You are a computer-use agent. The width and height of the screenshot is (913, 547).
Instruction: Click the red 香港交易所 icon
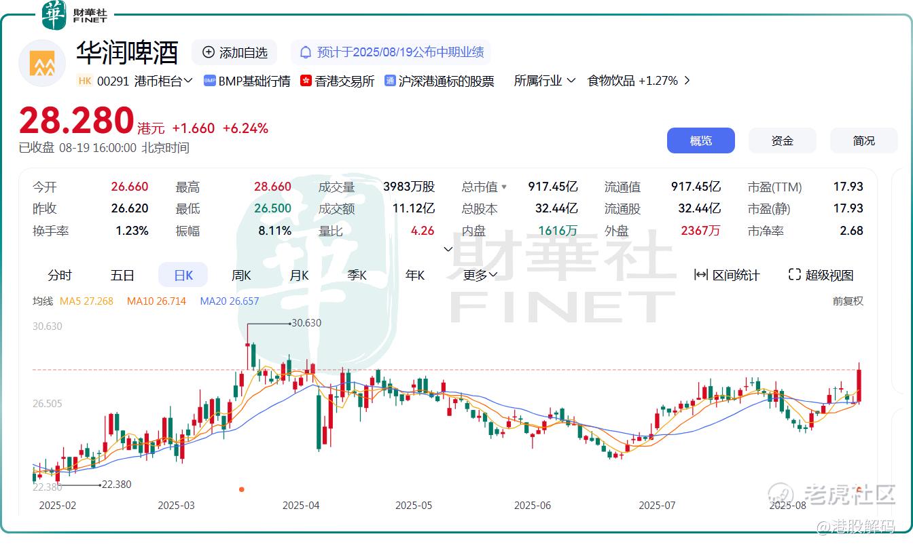[x=306, y=81]
